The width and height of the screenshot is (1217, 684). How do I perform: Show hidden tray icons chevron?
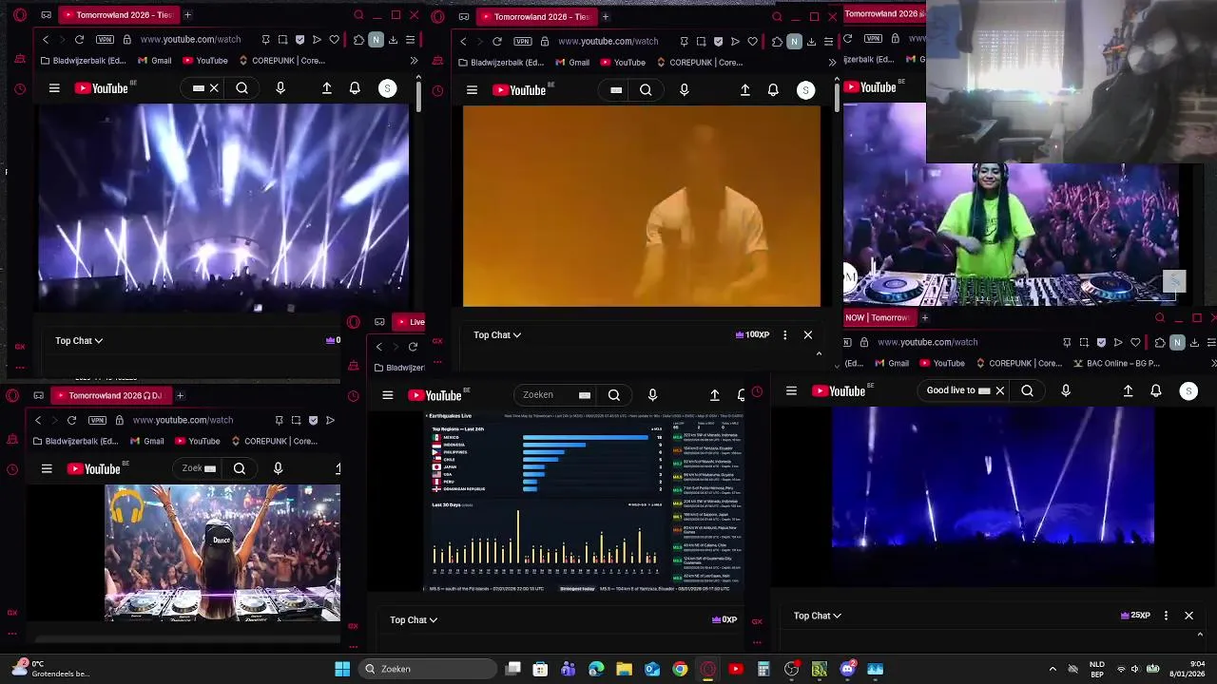(1053, 669)
